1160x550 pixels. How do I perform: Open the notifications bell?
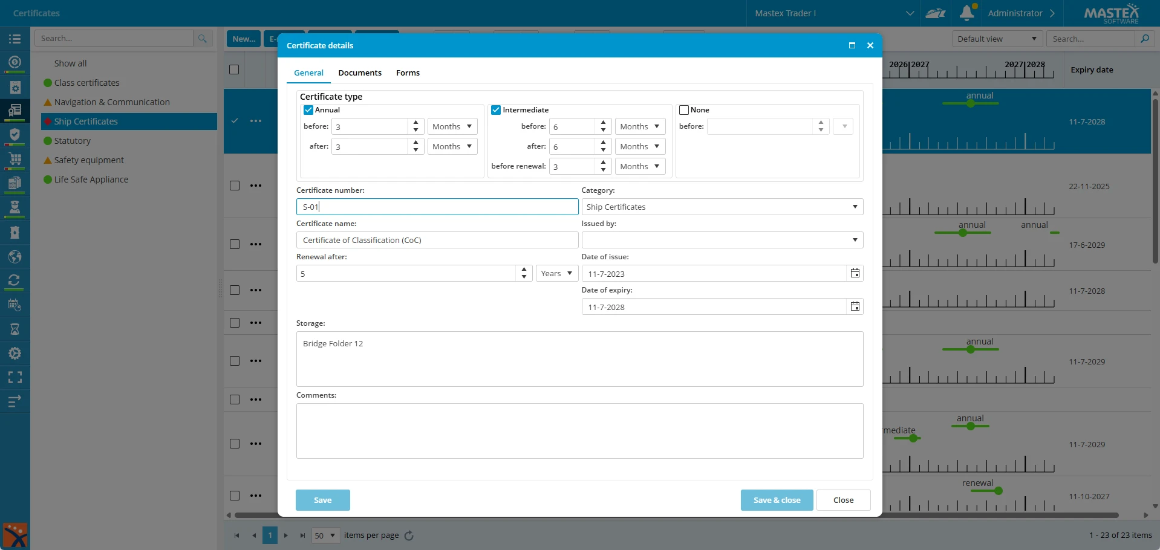point(967,13)
